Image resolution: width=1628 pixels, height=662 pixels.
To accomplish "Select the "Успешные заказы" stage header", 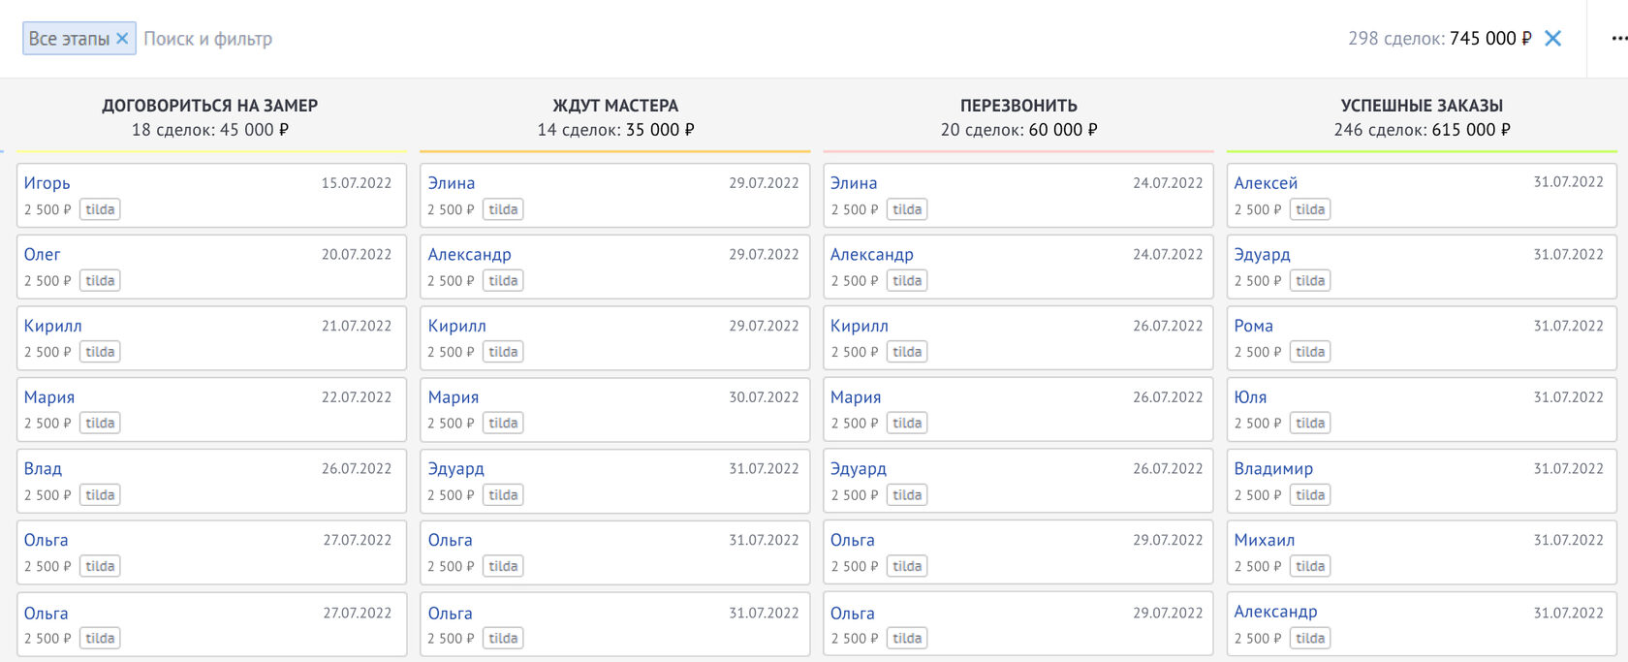I will click(x=1422, y=106).
